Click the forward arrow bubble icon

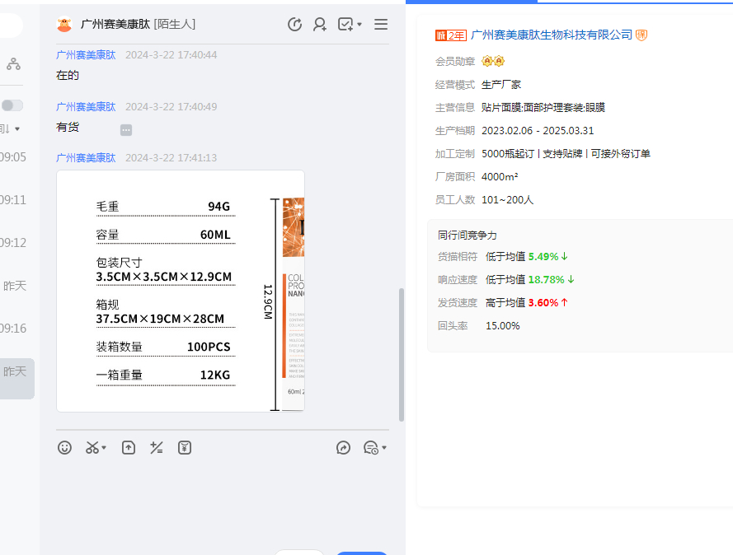click(x=344, y=447)
